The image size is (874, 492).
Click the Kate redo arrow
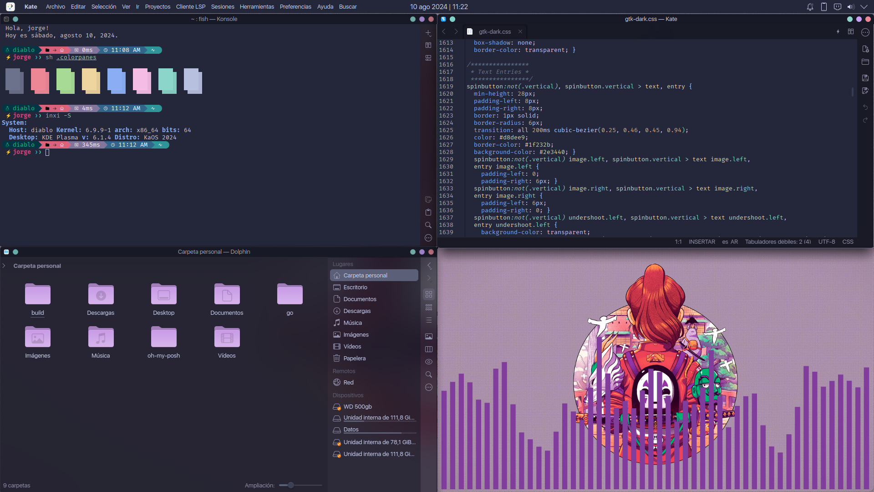pyautogui.click(x=865, y=120)
